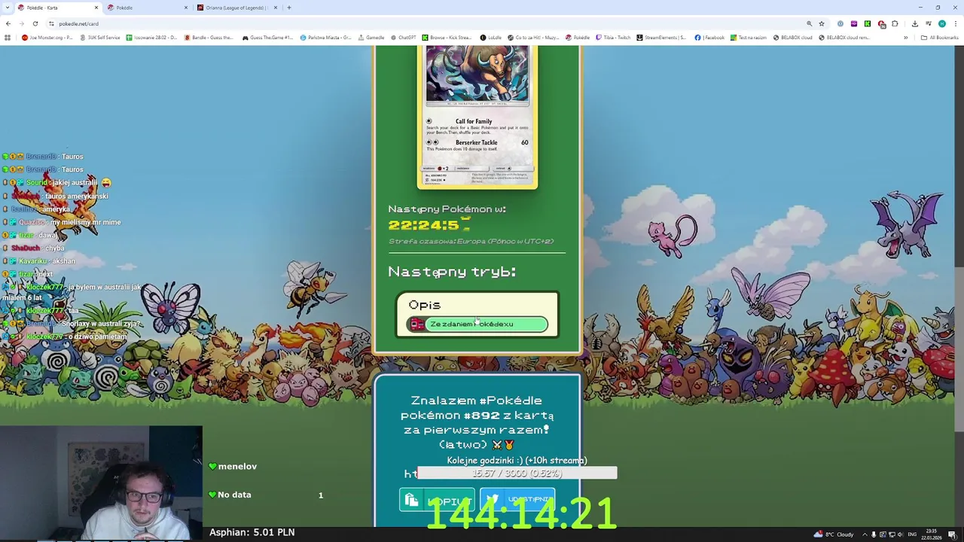Switch the ENG input language indicator
This screenshot has width=964, height=542.
(912, 534)
